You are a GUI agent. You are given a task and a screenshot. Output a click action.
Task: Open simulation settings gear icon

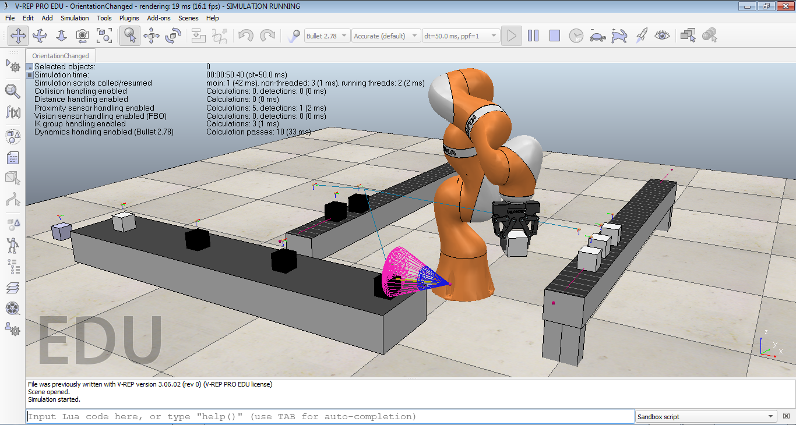13,65
